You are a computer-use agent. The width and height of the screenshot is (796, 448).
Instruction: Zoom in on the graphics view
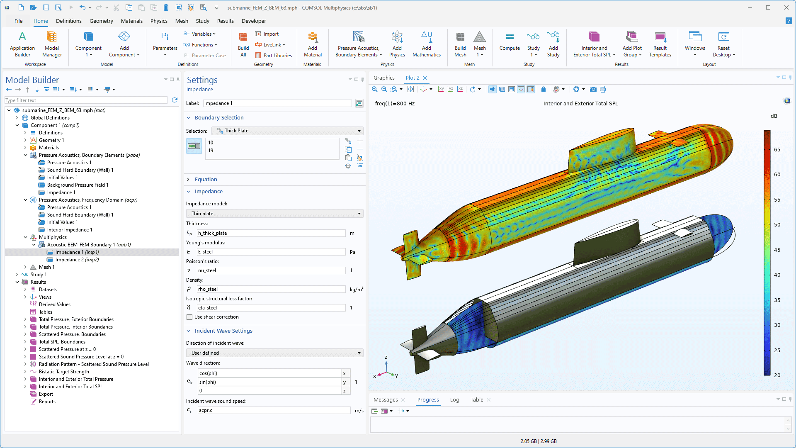tap(375, 89)
